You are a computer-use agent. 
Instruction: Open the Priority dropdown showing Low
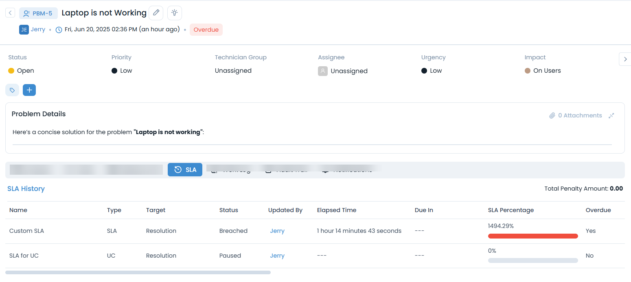coord(126,71)
